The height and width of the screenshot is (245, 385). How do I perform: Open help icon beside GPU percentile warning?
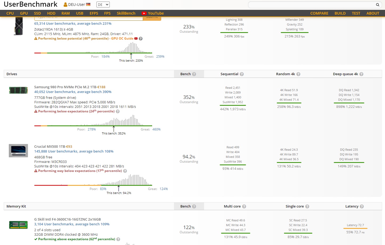point(141,39)
